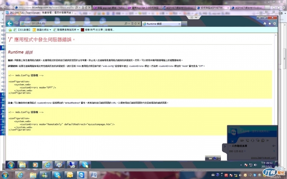Open local taskbar folder icon
Viewport: 287px width, 179px height.
tap(33, 175)
